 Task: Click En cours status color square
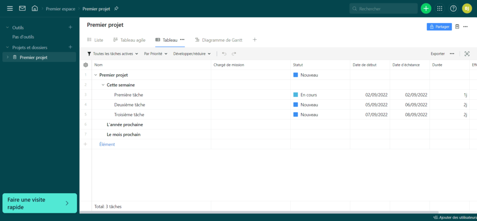point(295,95)
